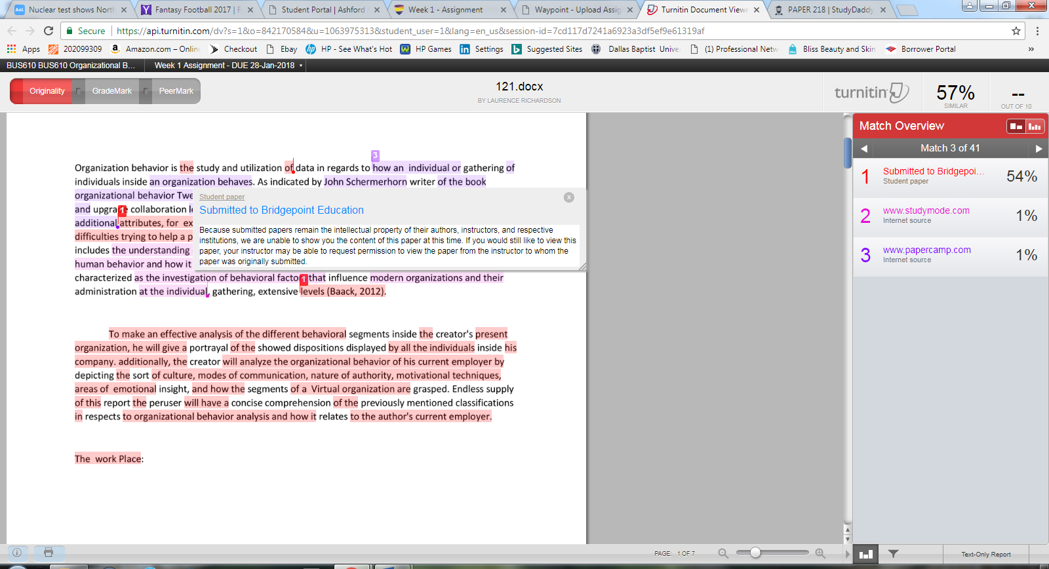This screenshot has width=1049, height=569.
Task: Open the document info icon at bottom left
Action: [x=17, y=553]
